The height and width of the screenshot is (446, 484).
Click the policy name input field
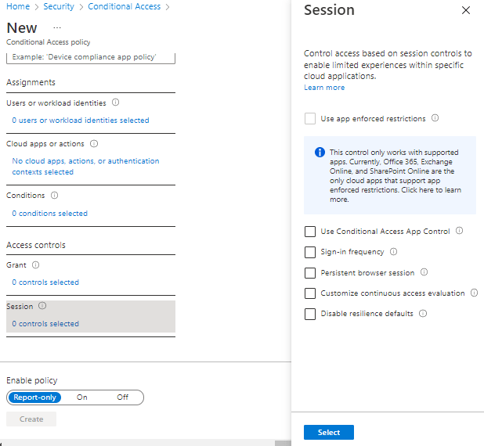(91, 58)
